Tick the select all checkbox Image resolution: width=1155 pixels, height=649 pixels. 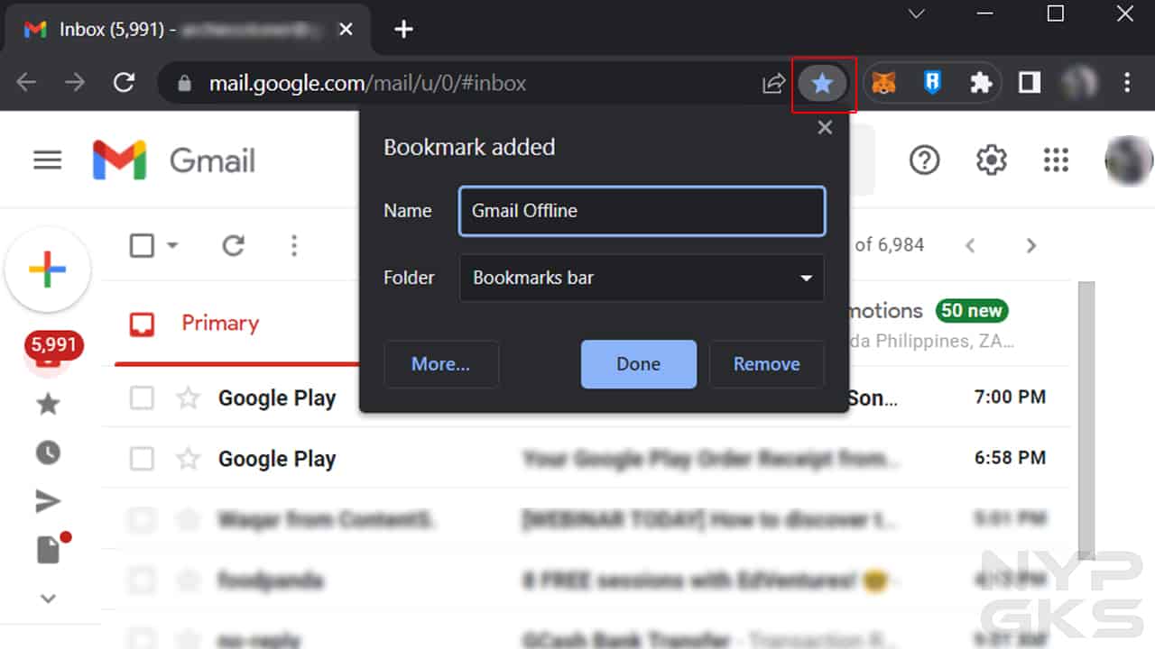click(x=142, y=245)
